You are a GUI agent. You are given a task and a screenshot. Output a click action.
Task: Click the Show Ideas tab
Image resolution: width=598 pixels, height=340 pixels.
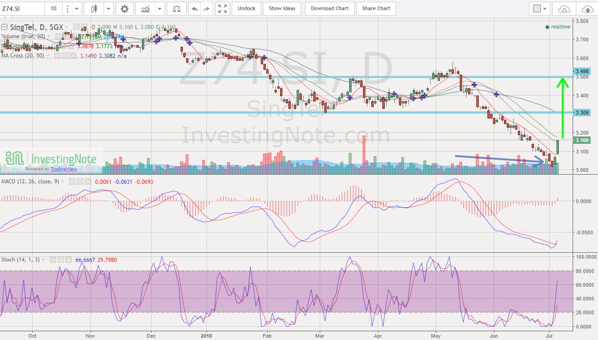click(282, 8)
